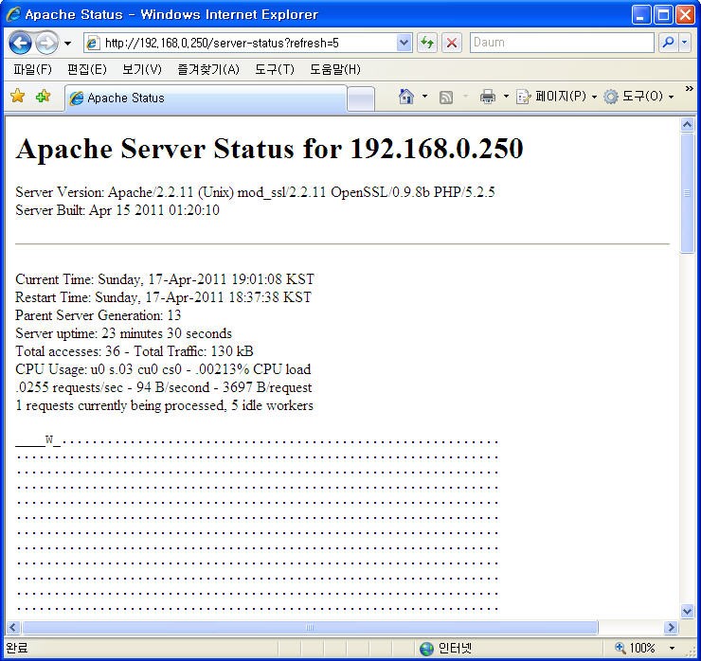Viewport: 701px width, 661px height.
Task: Open a new blank tab
Action: tap(361, 98)
